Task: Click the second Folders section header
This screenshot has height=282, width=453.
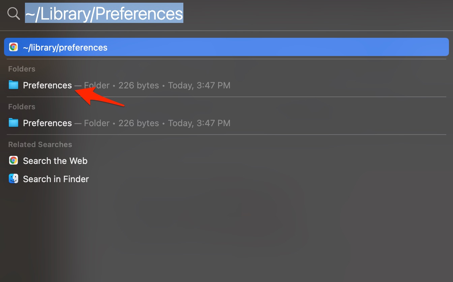Action: (x=22, y=107)
